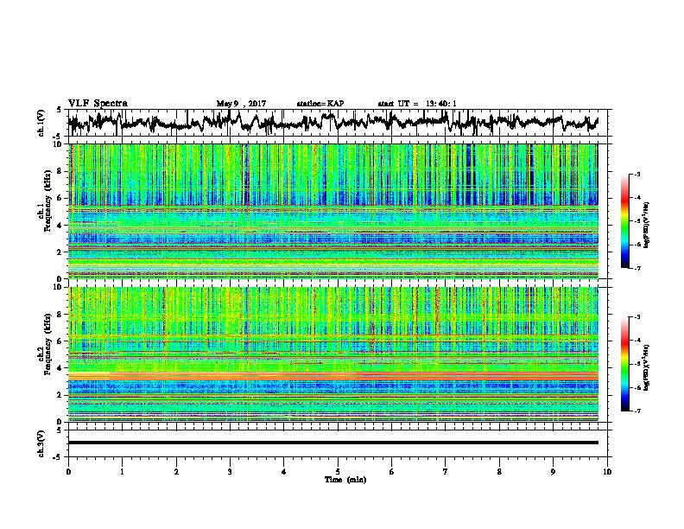
Task: Click time axis tick label "1"
Action: 122,472
